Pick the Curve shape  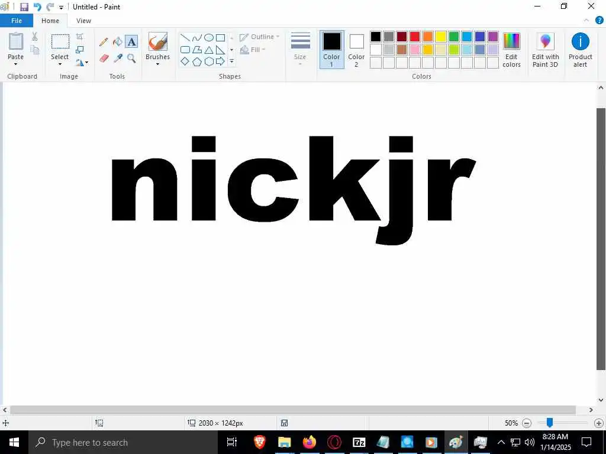click(197, 37)
